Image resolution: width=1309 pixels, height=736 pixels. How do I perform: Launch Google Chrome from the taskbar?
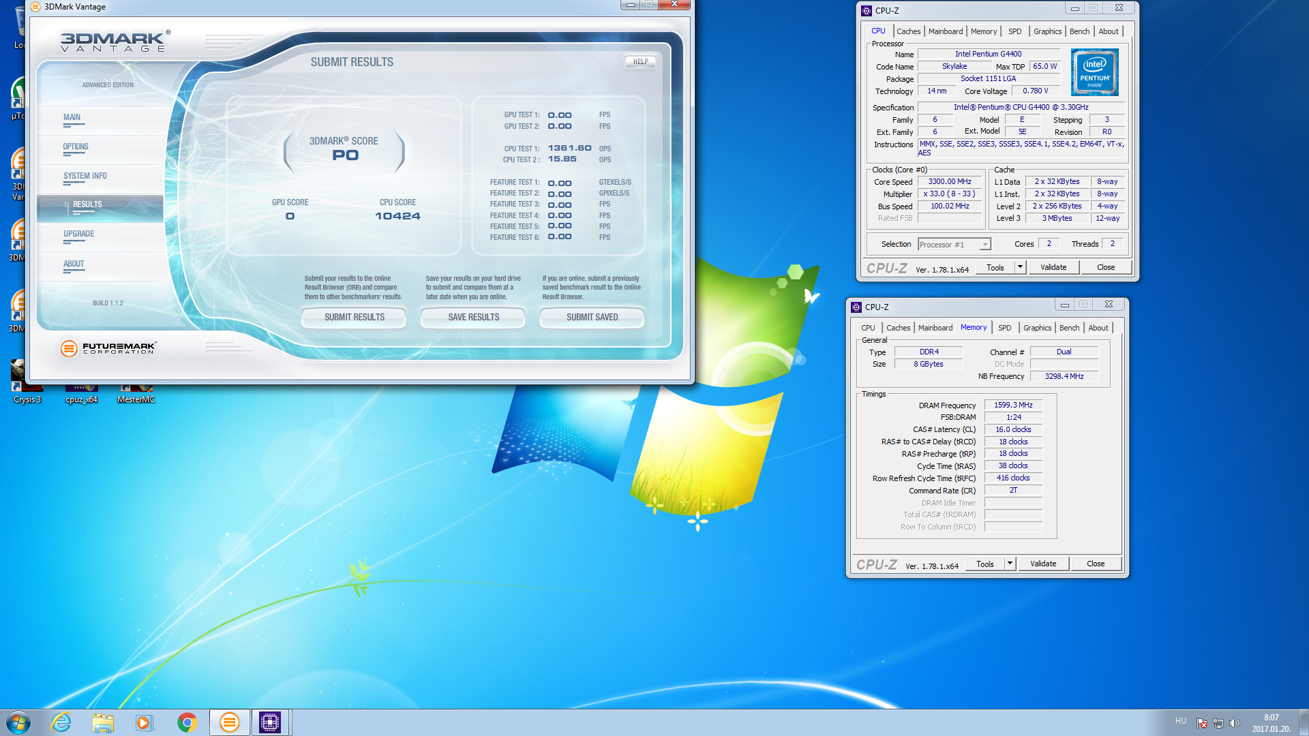(187, 722)
